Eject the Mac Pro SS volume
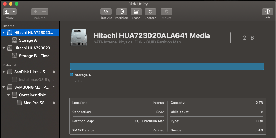The width and height of the screenshot is (276, 138). [54, 103]
